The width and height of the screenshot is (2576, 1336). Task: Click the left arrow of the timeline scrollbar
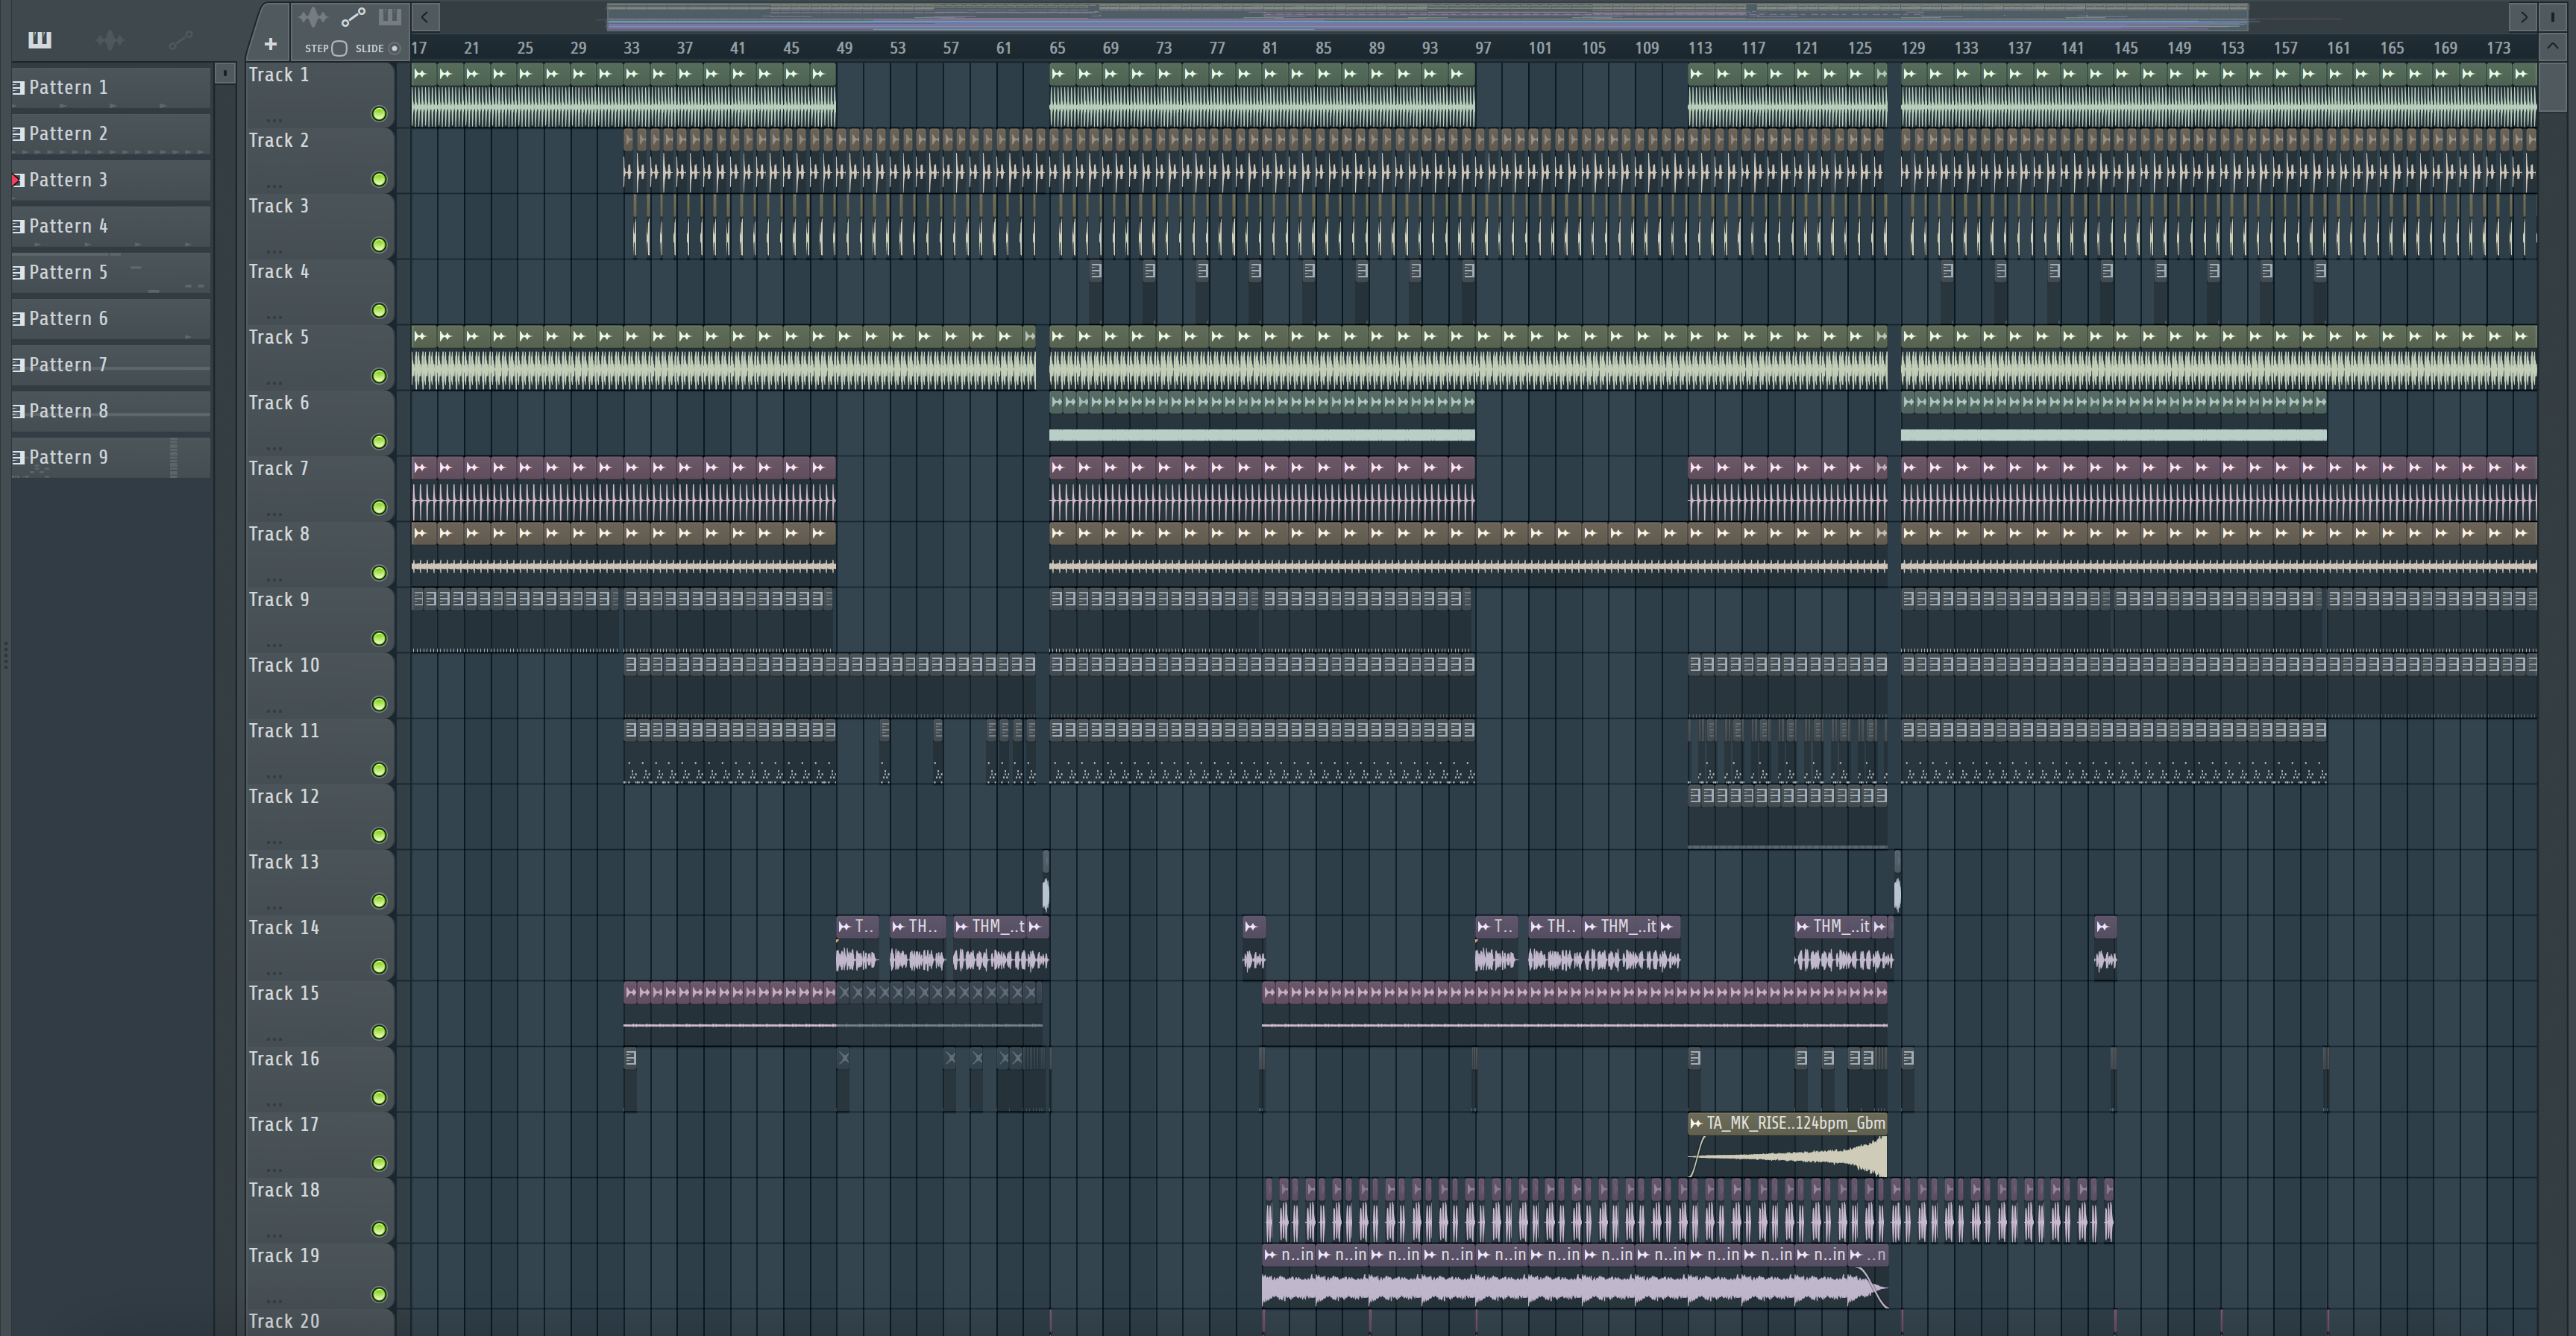[x=425, y=17]
